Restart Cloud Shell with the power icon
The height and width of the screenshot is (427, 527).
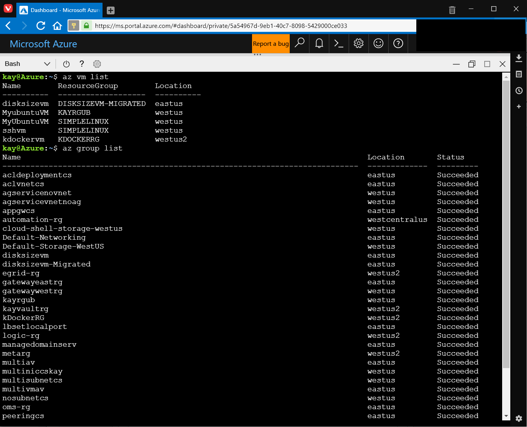click(x=66, y=64)
